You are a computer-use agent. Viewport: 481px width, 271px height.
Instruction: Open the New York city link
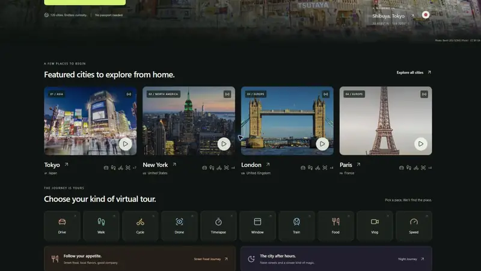click(x=159, y=164)
